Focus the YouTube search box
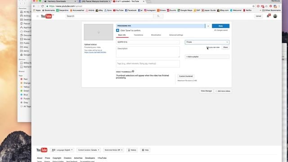The image size is (288, 162). pos(110,16)
